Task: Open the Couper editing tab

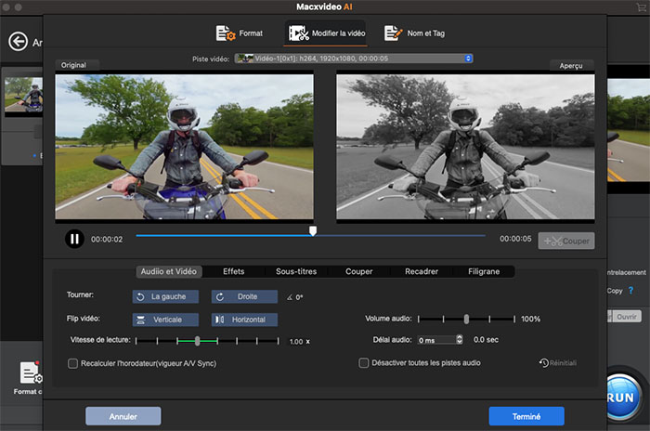Action: pos(359,271)
